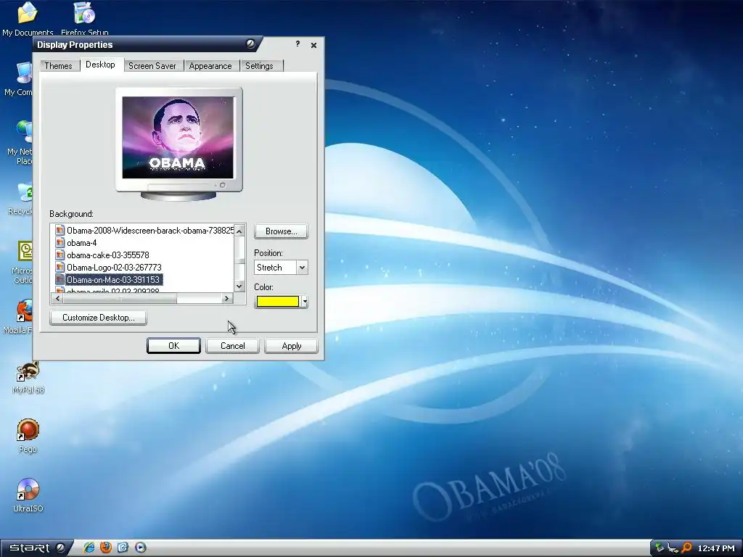Click the network connection tray icon
This screenshot has width=743, height=557.
[672, 548]
